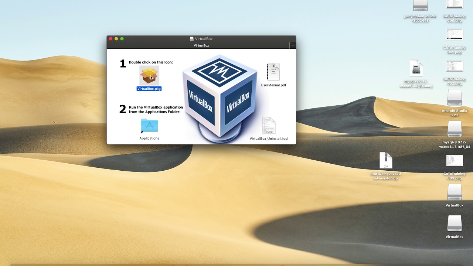Select the genymotion disk image on desktop
Screen dimensions: 473x266
pos(420,6)
